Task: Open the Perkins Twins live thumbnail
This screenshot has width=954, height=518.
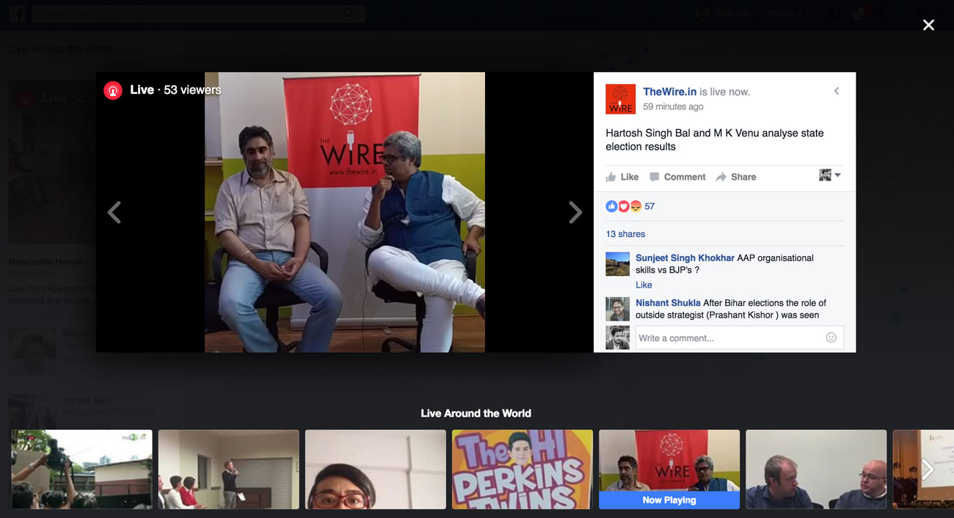Action: [522, 469]
